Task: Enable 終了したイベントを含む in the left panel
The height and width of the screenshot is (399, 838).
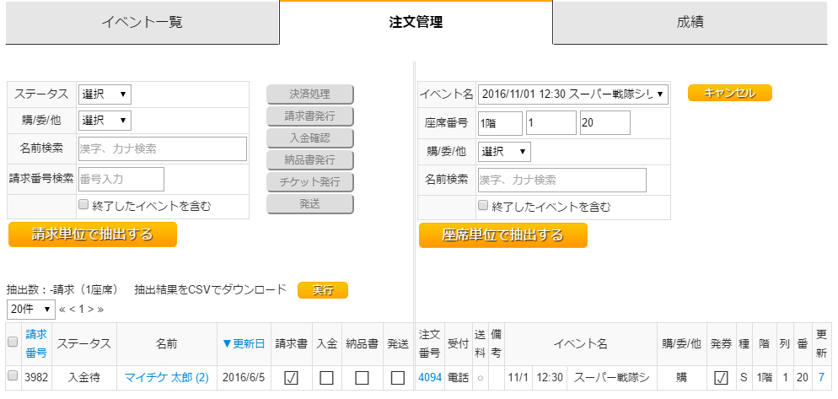Action: (83, 204)
